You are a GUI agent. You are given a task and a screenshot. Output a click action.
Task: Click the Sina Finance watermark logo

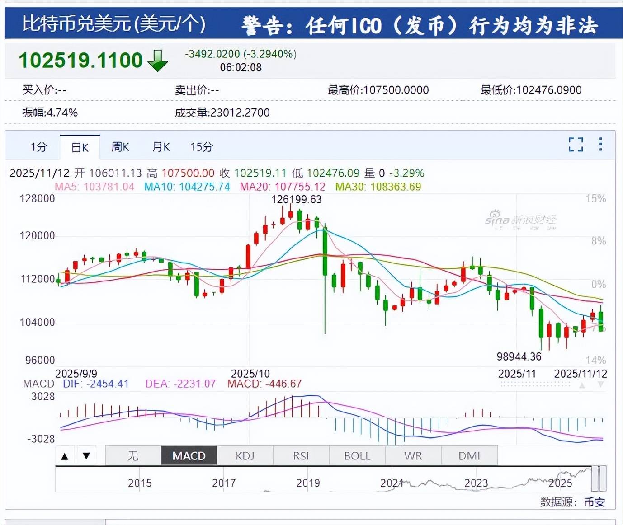pyautogui.click(x=520, y=220)
